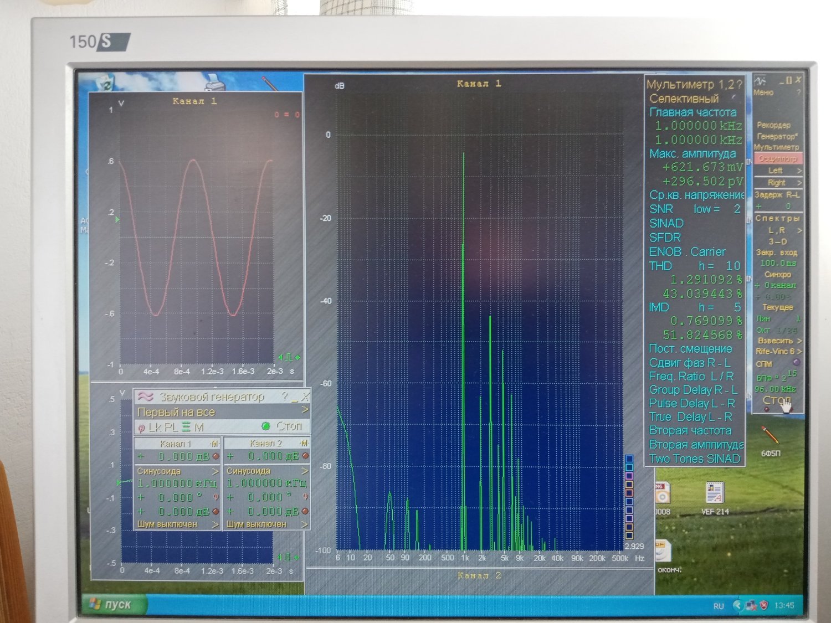Screen dimensions: 831x623
Task: Toggle Канал 1 level red indicator
Action: 216,456
